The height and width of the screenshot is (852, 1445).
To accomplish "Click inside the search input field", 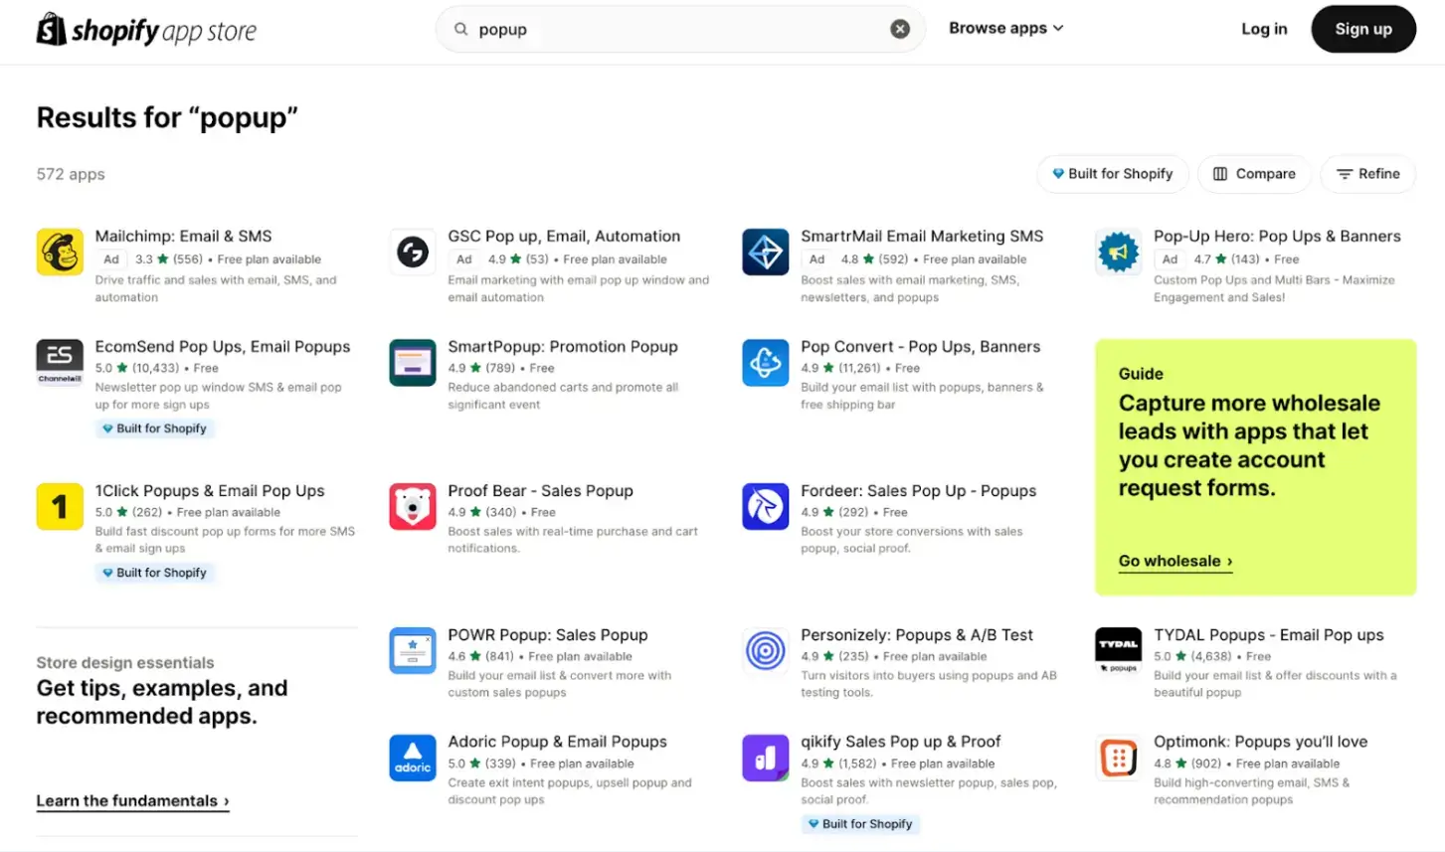I will 646,28.
